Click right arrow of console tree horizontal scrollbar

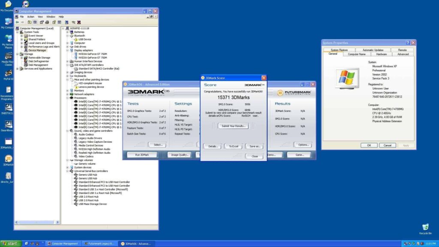click(x=57, y=223)
